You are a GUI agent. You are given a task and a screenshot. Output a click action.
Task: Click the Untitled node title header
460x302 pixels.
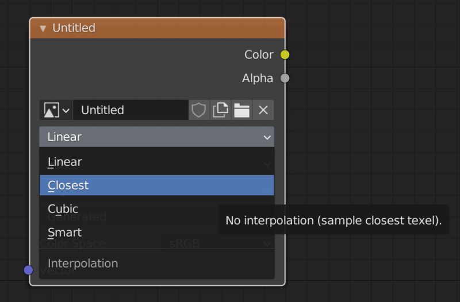point(157,28)
